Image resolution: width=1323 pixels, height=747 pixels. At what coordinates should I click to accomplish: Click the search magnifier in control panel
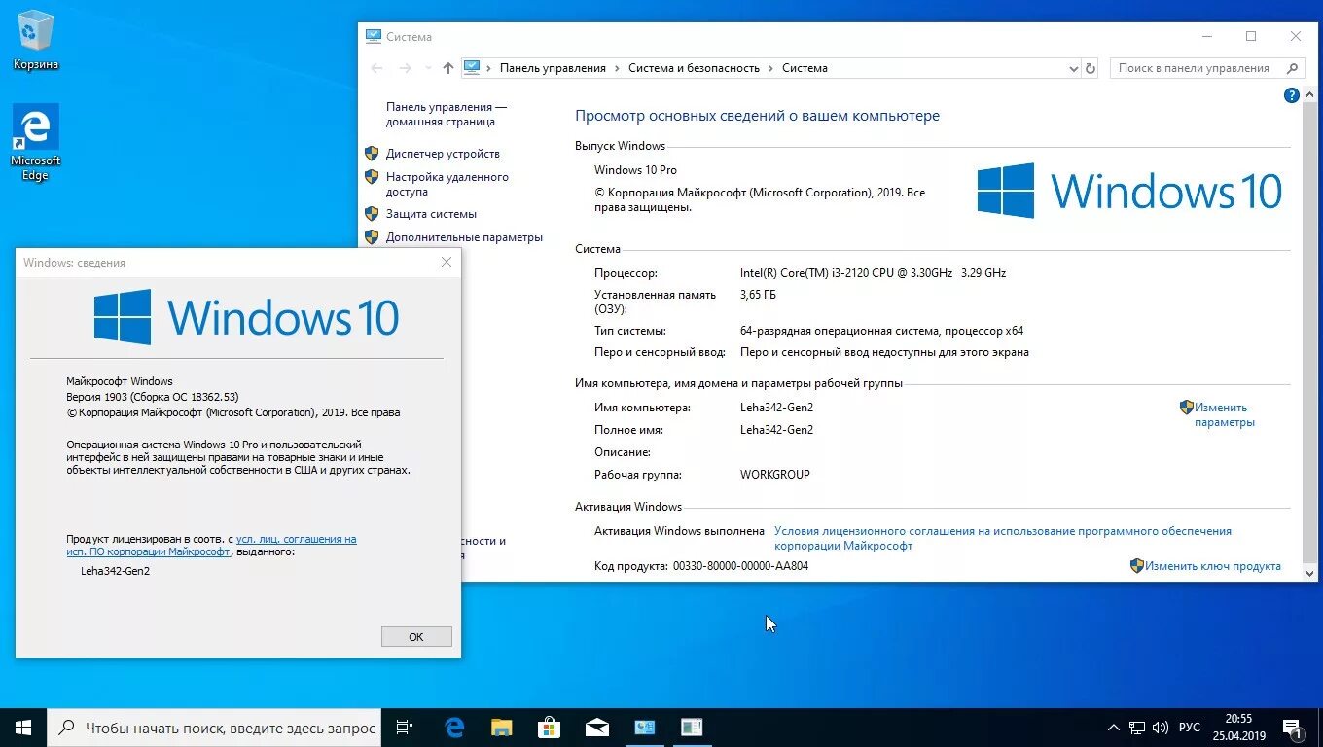pos(1293,68)
